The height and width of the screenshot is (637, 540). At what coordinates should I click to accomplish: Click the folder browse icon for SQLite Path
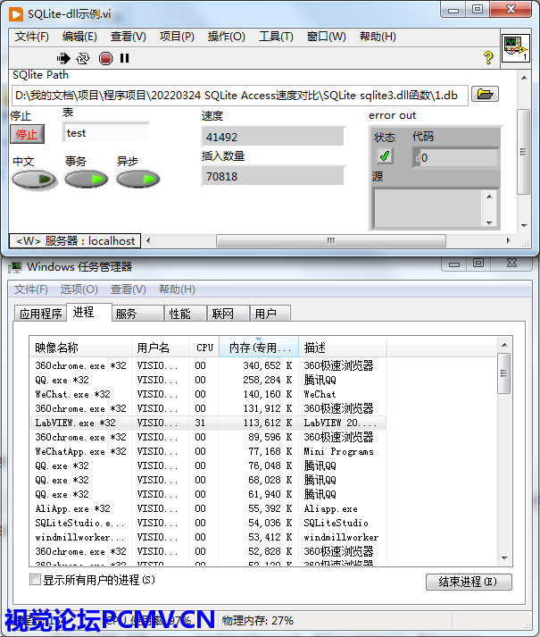tap(485, 95)
